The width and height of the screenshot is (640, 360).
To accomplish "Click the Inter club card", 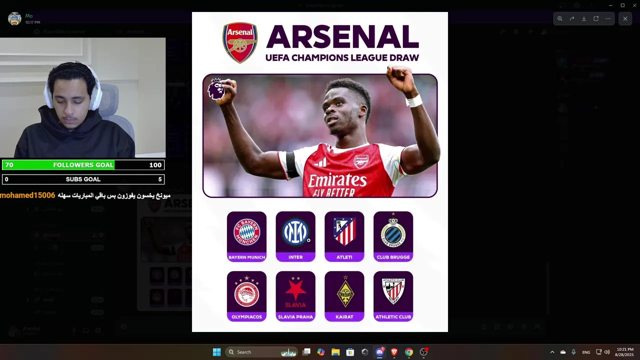I will pos(295,236).
